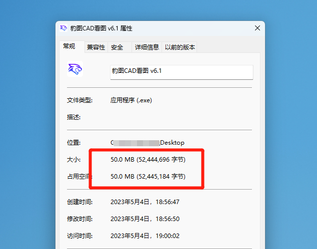Click the window title 豹图CAD看图 v6.1 属性
The width and height of the screenshot is (317, 249).
coord(101,28)
